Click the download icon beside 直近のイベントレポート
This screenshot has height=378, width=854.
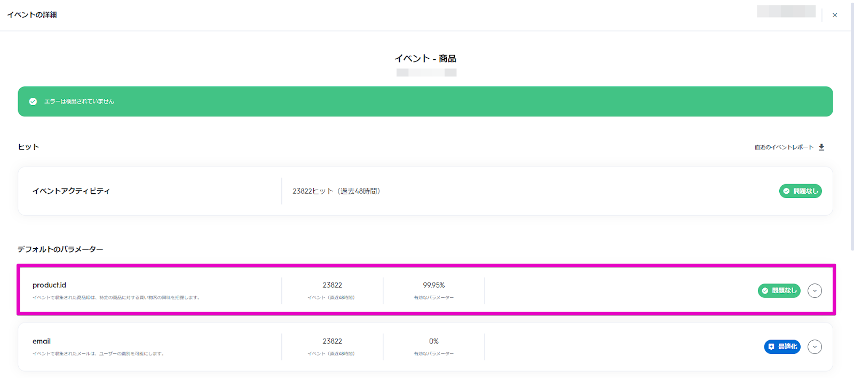pyautogui.click(x=821, y=147)
